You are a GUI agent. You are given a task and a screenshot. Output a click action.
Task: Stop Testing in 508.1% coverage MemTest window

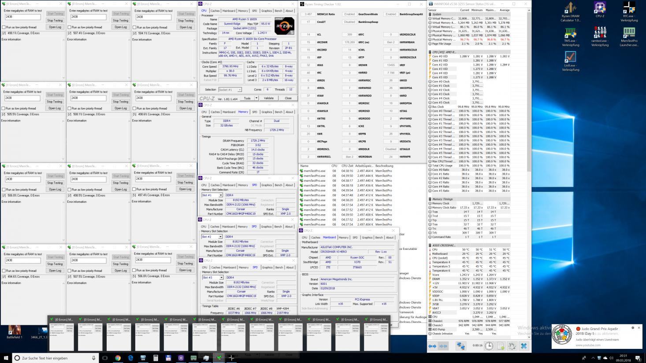point(120,102)
